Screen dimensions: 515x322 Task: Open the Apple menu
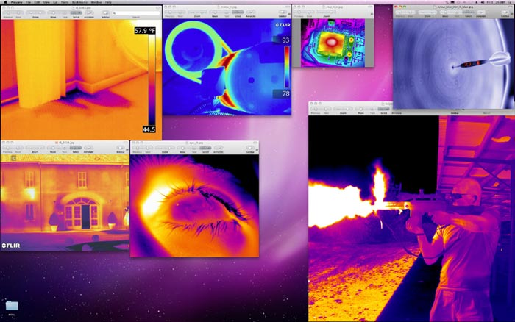pos(5,2)
